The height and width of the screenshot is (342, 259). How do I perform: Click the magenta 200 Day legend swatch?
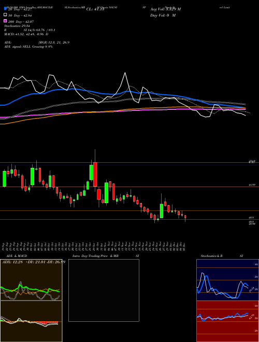pyautogui.click(x=5, y=21)
